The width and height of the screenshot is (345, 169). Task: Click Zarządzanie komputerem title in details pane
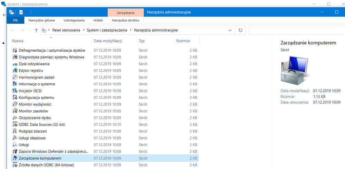[308, 43]
